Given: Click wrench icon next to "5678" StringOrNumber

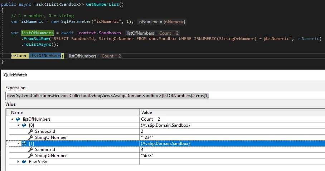Looking at the screenshot, I should point(30,156).
